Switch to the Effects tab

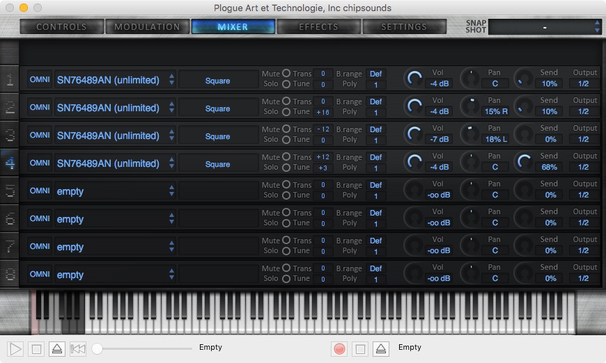[318, 27]
